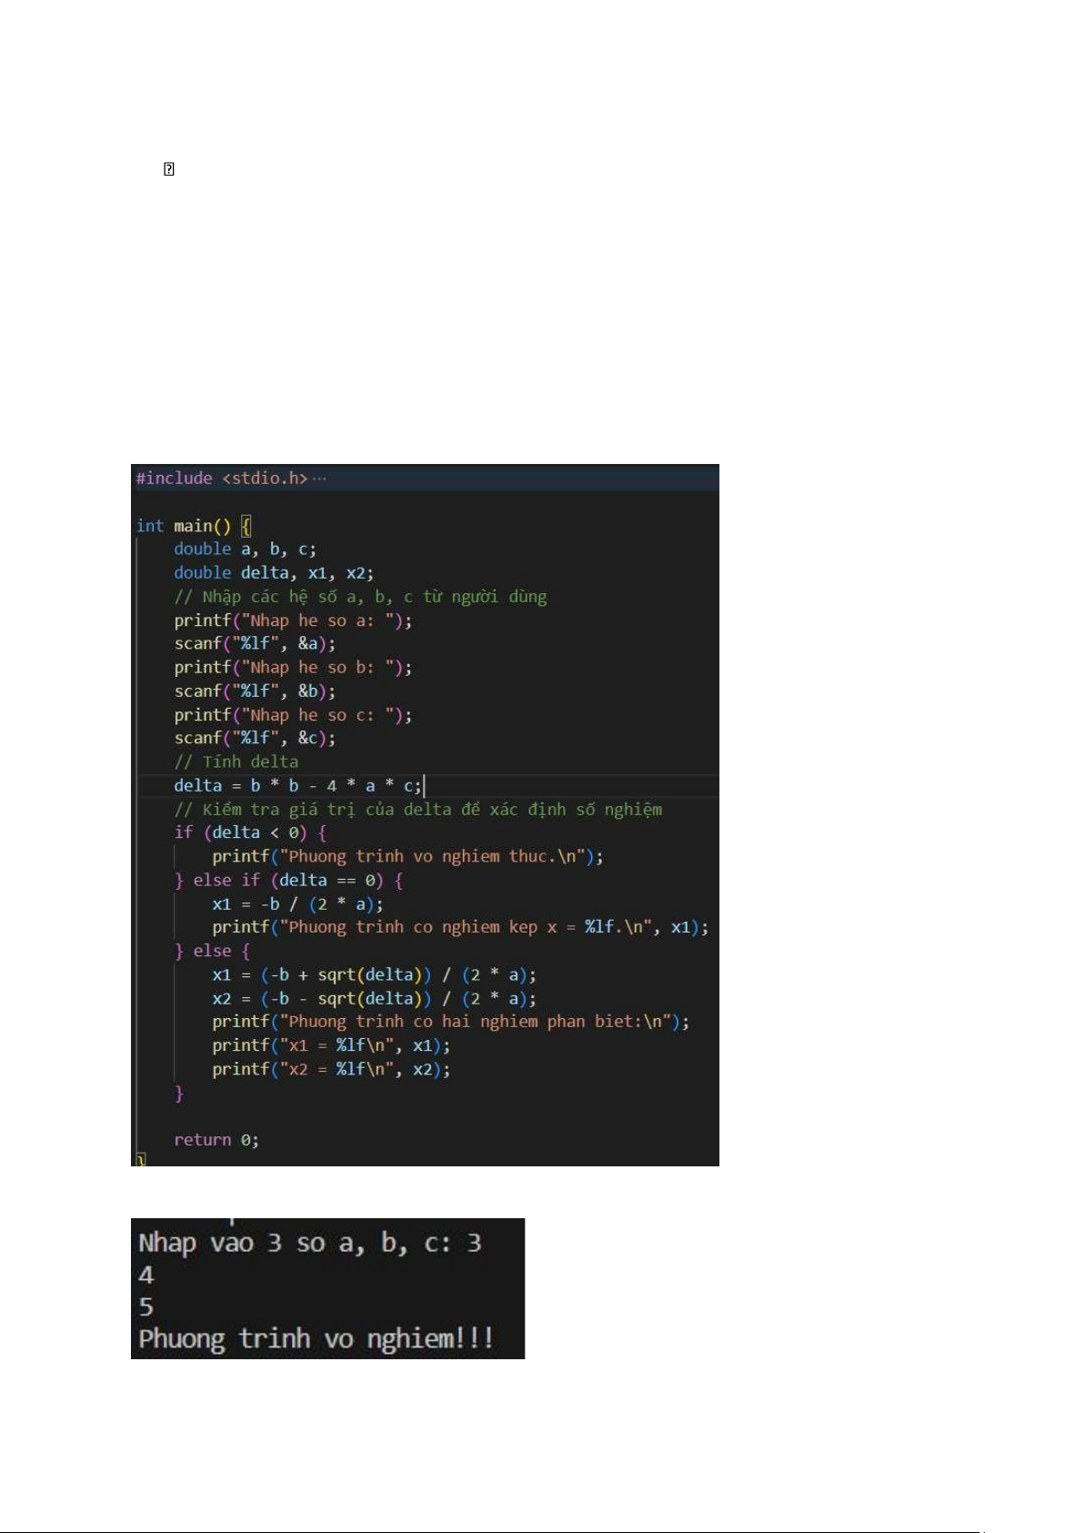The height and width of the screenshot is (1533, 1084).
Task: Click the printf "Nhap he so c: " line
Action: pyautogui.click(x=293, y=715)
